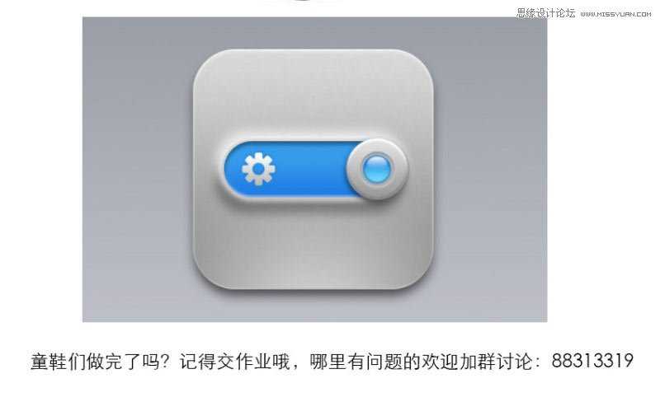660x402 pixels.
Task: Open the 思缘设计论坛 watermark
Action: point(546,13)
